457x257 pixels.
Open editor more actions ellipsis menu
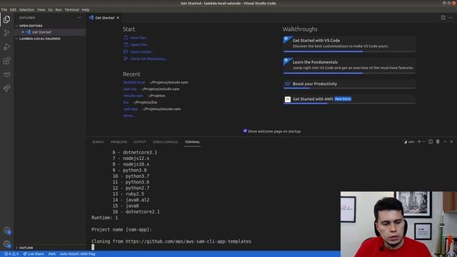click(451, 18)
